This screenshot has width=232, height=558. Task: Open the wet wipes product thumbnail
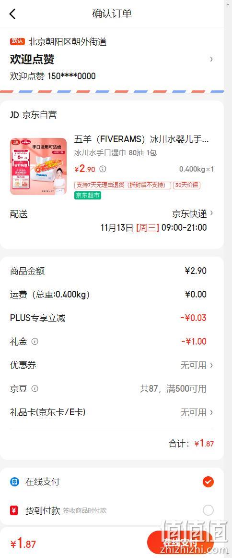coord(38,167)
